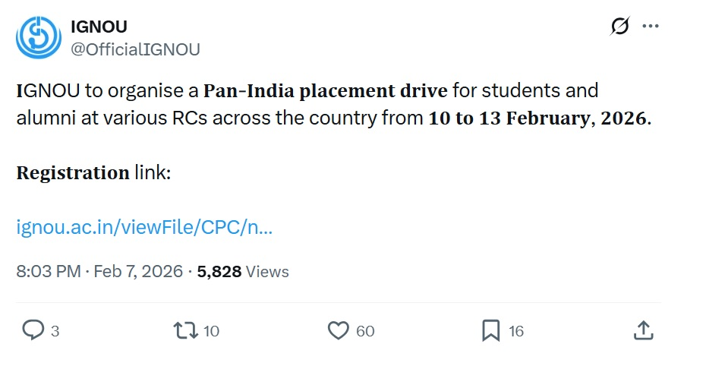Click the reply speech bubble icon
Viewport: 728px width, 385px height.
coord(33,330)
